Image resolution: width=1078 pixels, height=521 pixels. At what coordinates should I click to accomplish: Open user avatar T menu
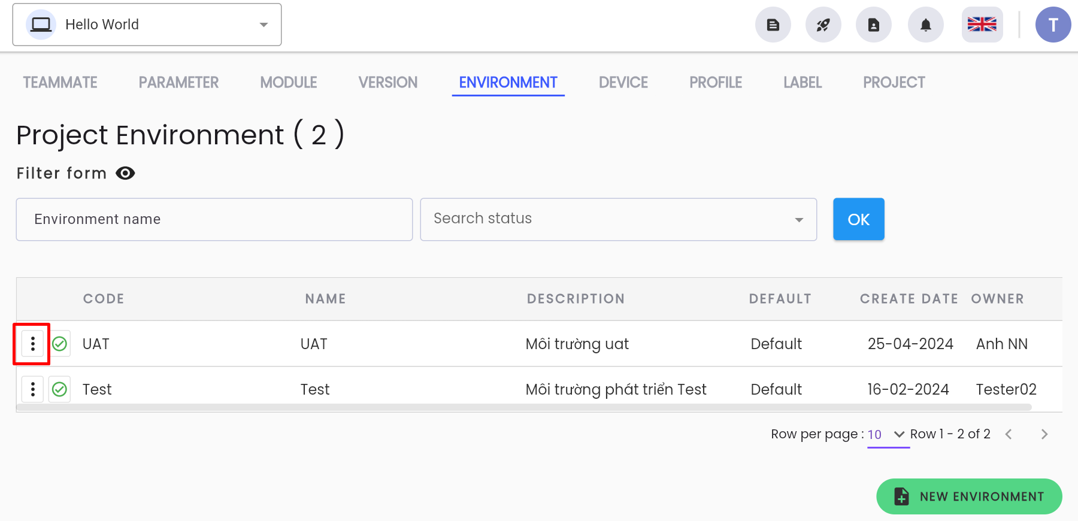1053,25
